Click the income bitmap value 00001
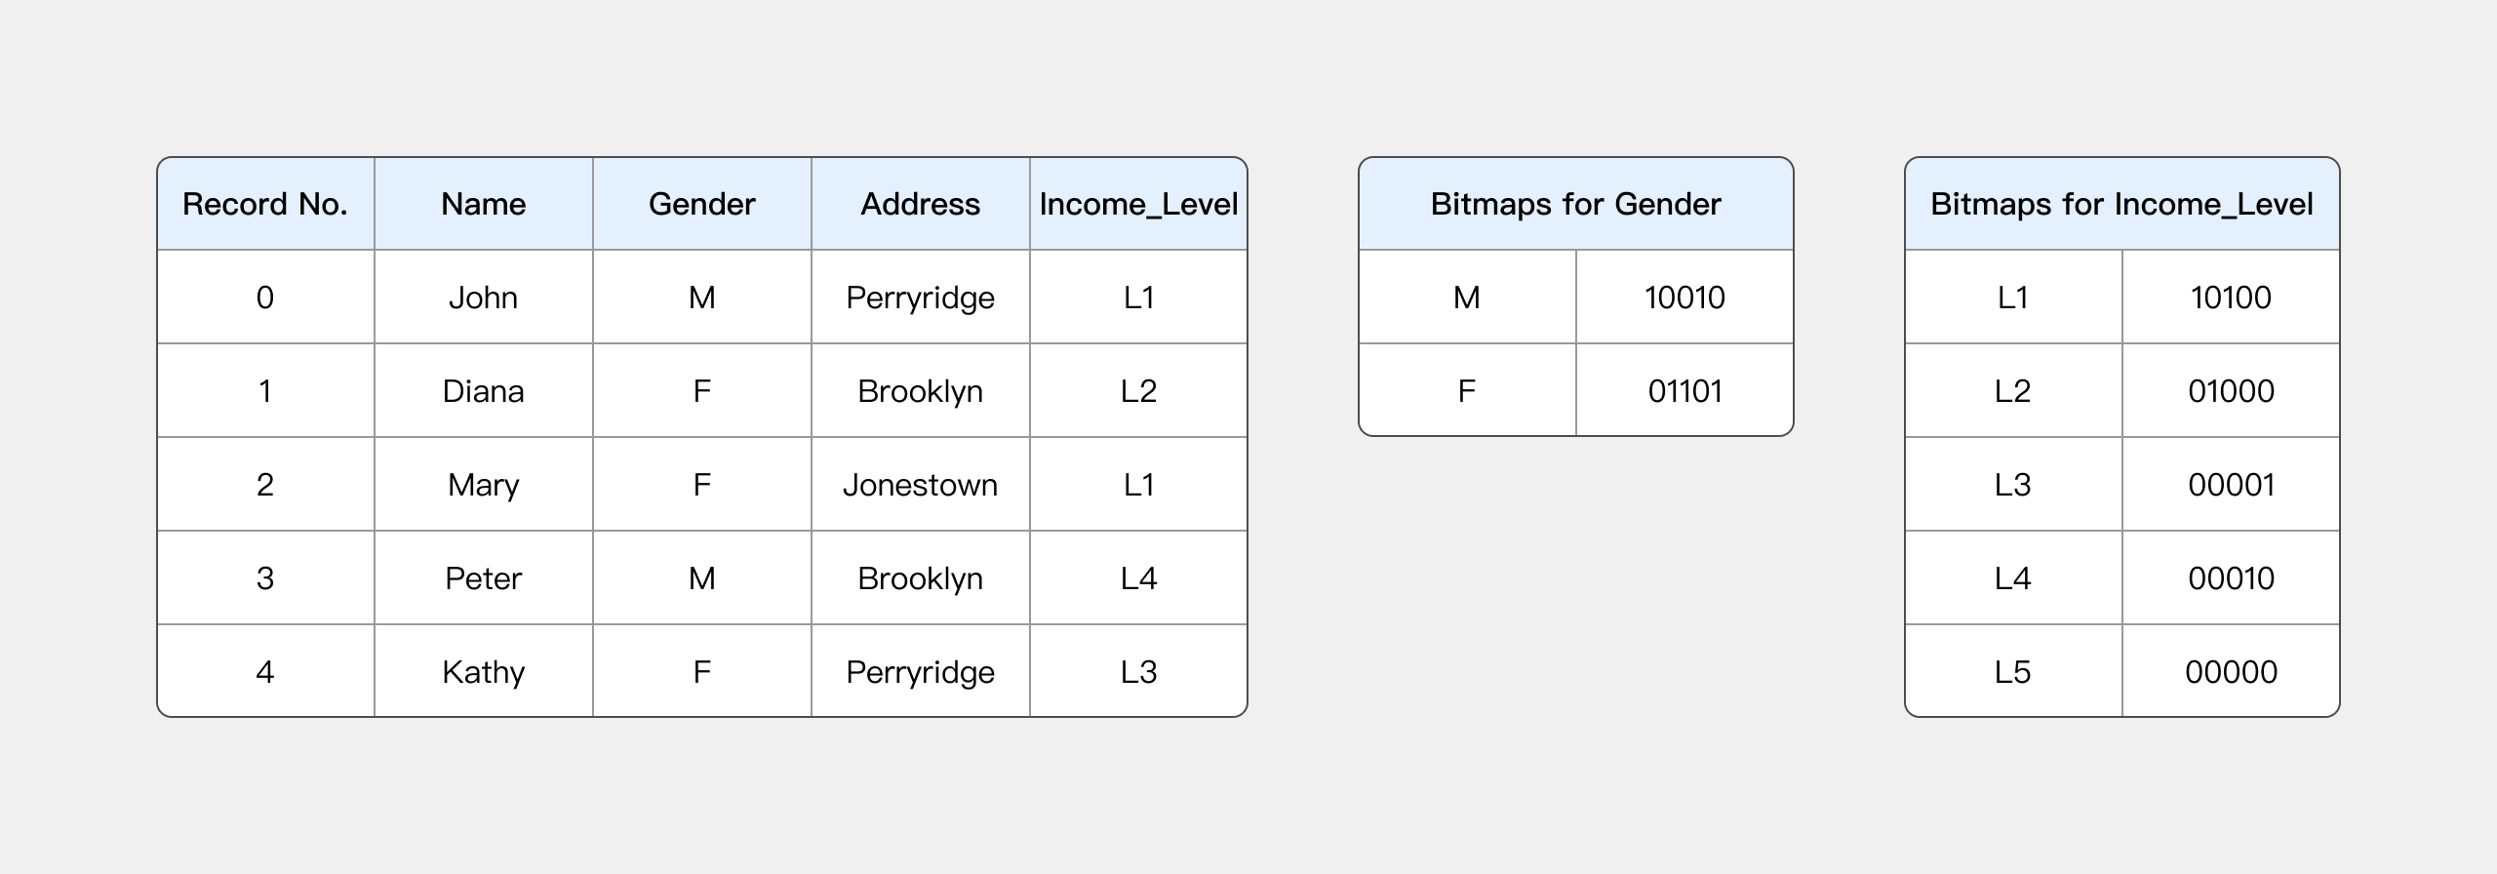 [2231, 485]
